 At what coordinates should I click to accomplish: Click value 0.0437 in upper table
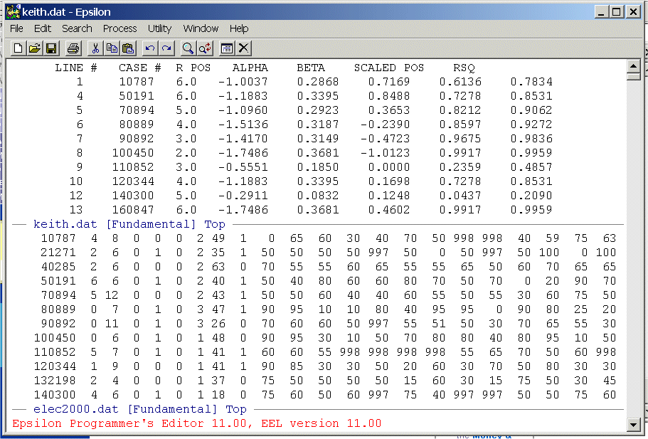pyautogui.click(x=460, y=196)
